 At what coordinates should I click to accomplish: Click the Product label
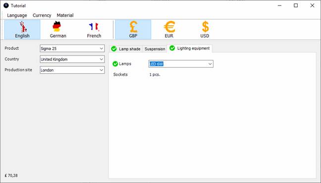(12, 48)
